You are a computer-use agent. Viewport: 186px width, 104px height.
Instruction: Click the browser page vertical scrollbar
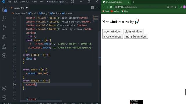[x=185, y=92]
